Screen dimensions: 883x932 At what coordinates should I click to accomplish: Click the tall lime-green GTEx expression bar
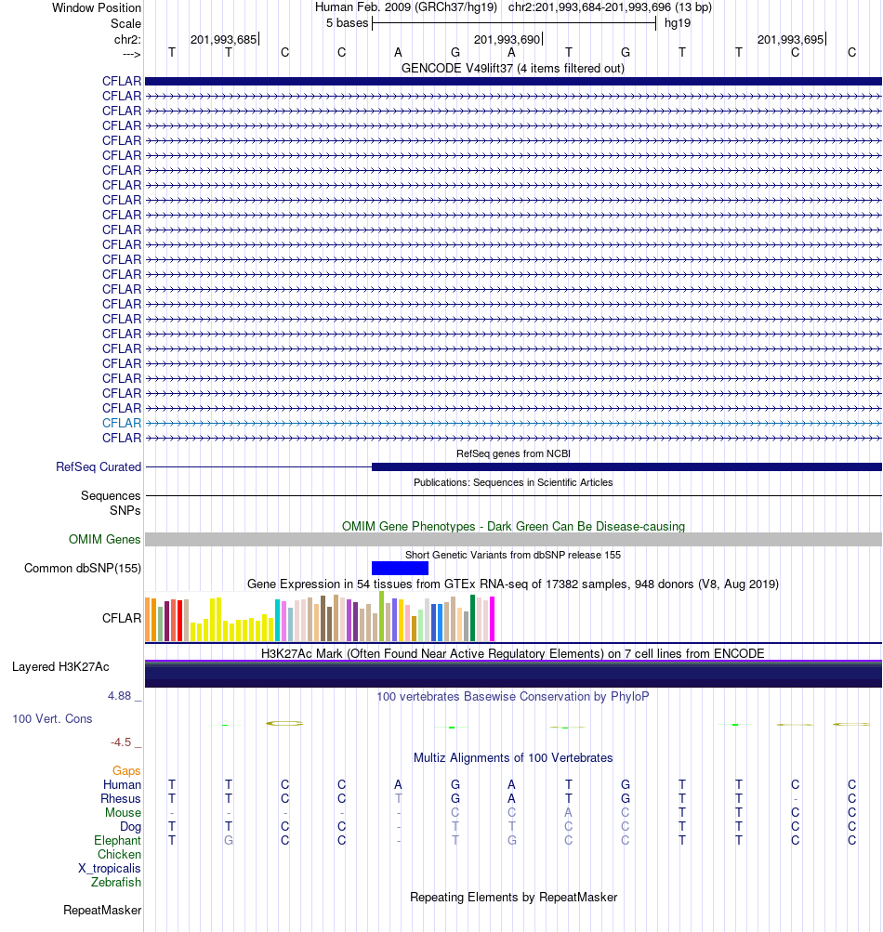tap(382, 616)
